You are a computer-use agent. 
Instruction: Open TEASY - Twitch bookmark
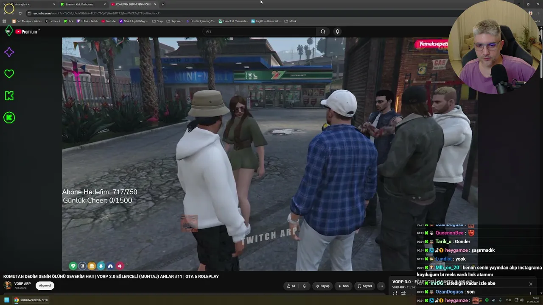87,21
